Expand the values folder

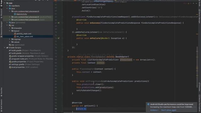(9, 42)
